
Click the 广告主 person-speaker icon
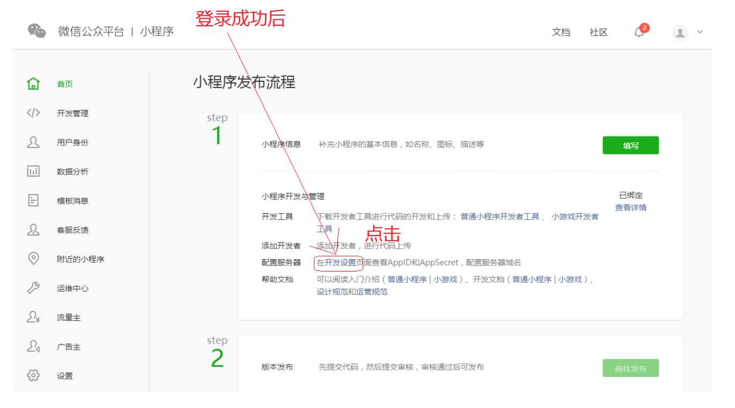coord(33,346)
